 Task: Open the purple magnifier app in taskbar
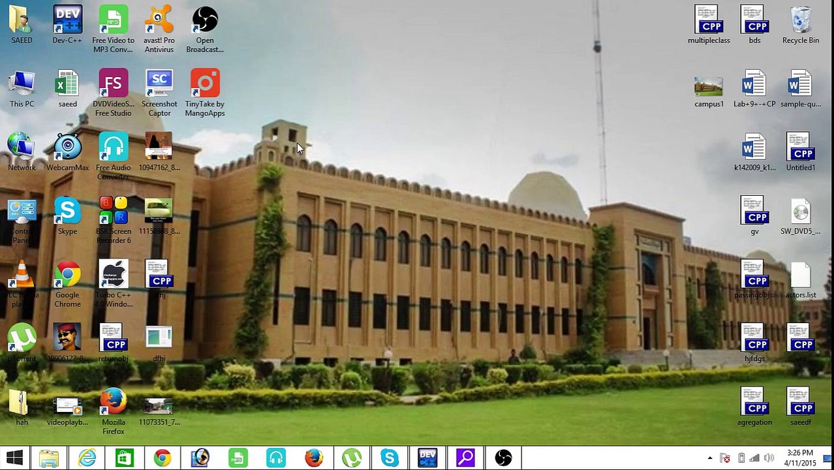(465, 458)
